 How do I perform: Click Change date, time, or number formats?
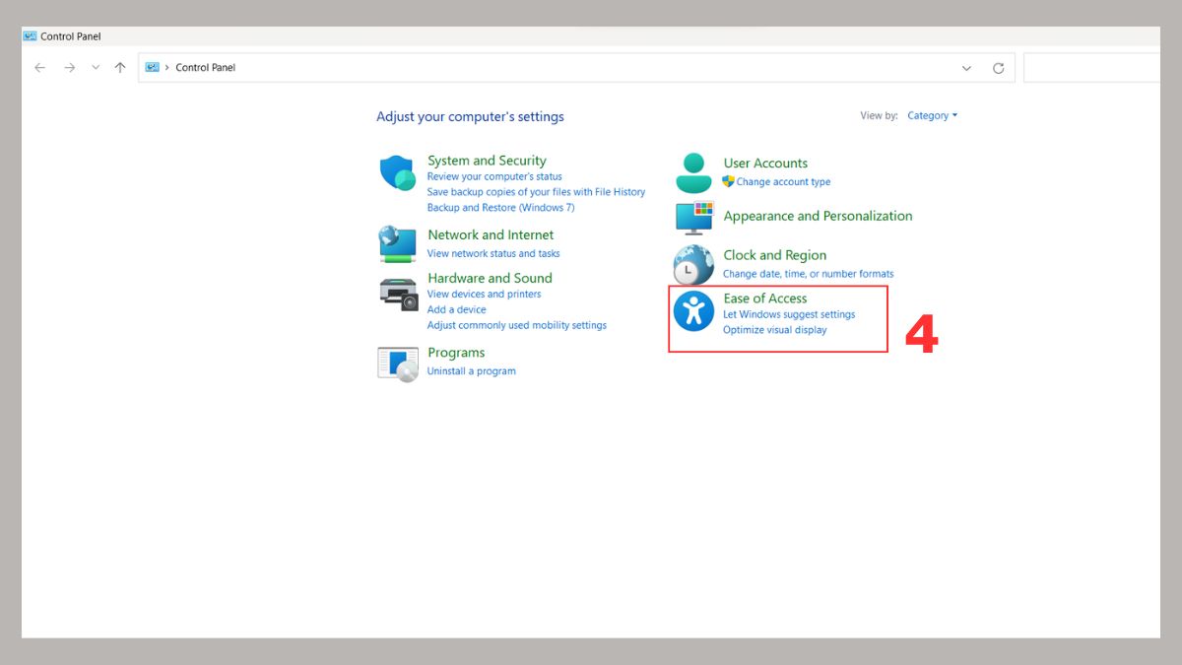[x=808, y=274]
